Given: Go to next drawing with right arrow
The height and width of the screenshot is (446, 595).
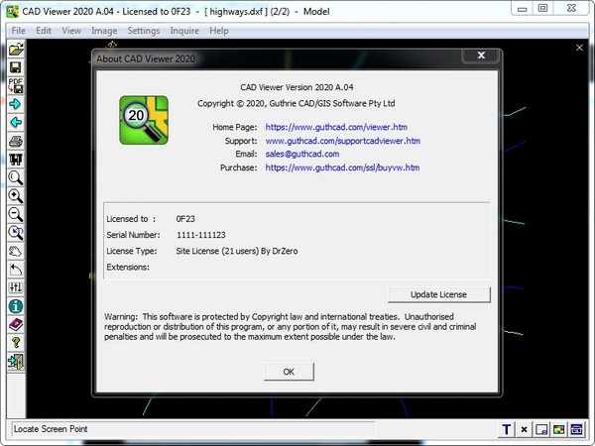Looking at the screenshot, I should 16,104.
